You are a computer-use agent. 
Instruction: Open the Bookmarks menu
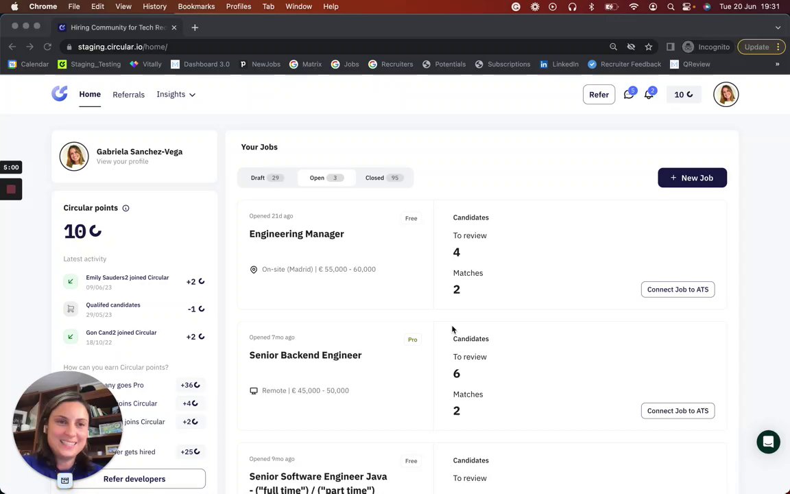pos(196,7)
